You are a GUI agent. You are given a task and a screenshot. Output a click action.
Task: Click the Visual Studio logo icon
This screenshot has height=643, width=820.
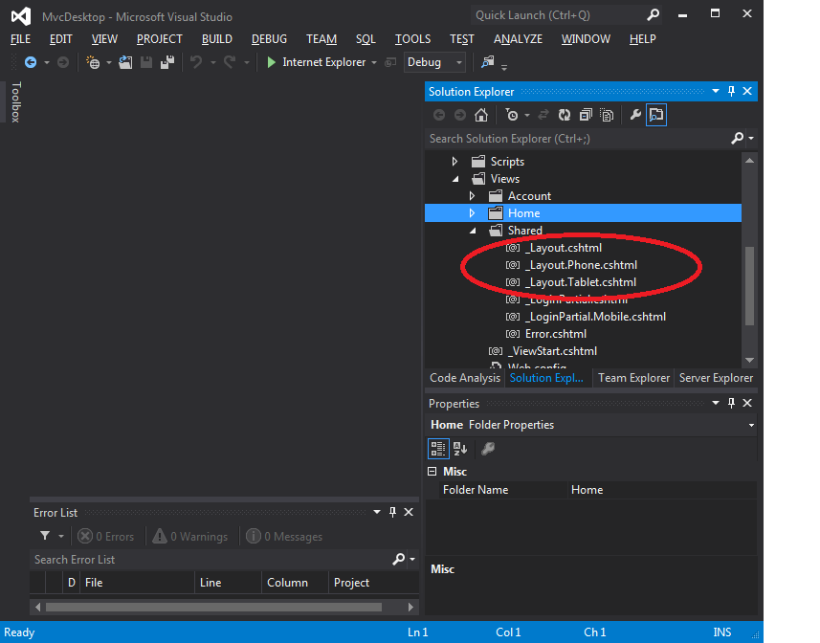pyautogui.click(x=20, y=16)
